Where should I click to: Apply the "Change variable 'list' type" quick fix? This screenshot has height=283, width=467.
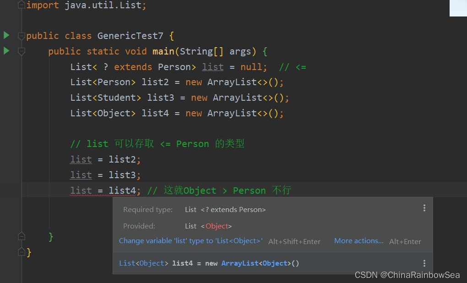coord(190,241)
